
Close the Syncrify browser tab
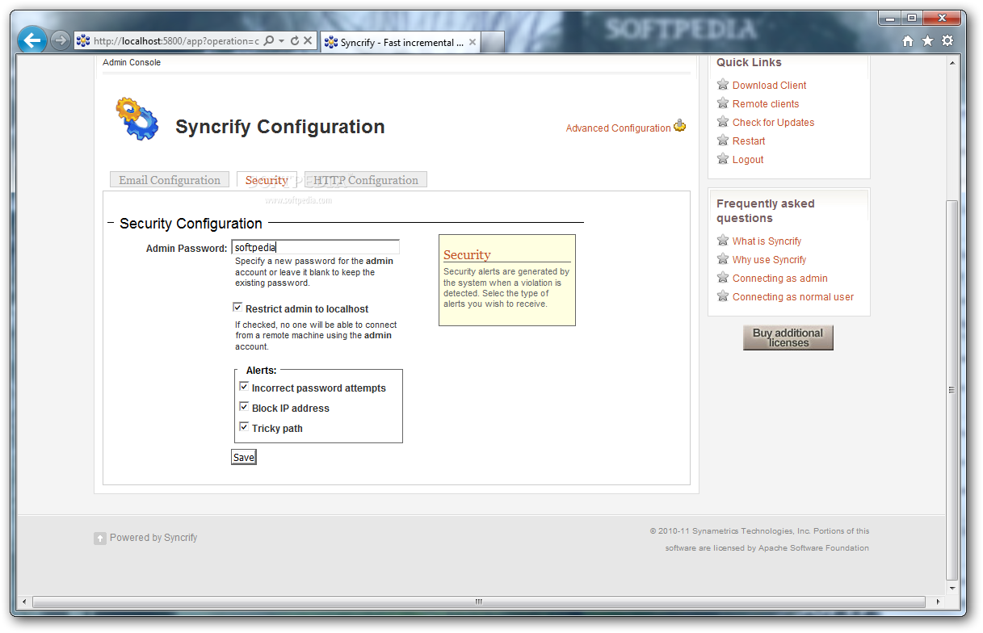473,42
